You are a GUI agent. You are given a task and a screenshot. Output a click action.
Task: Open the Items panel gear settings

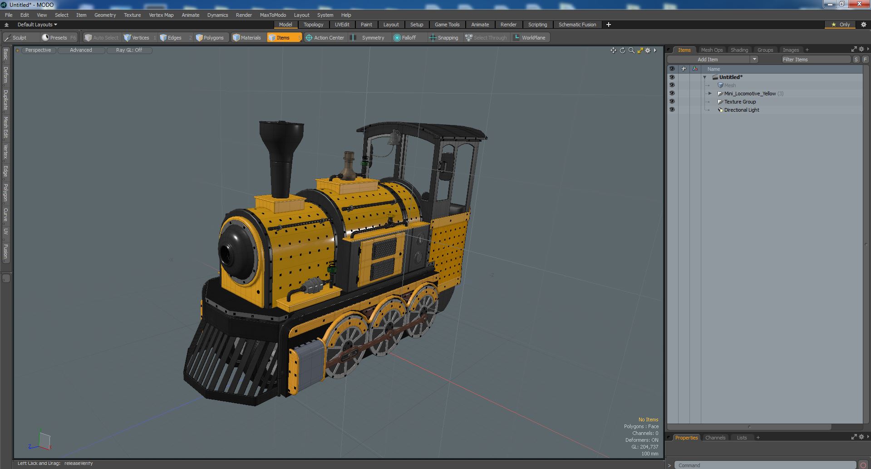pos(861,49)
